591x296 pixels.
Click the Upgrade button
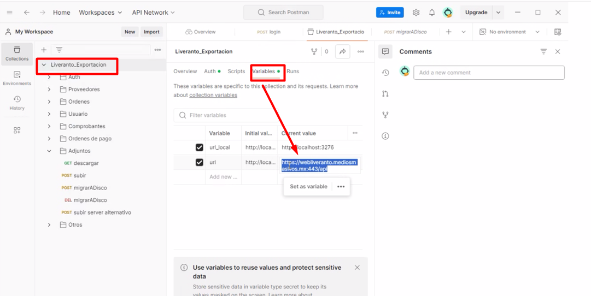[x=476, y=13]
